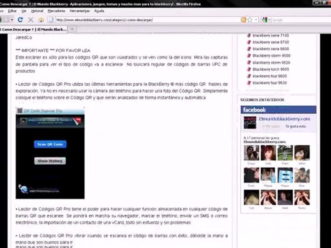The width and height of the screenshot is (331, 248).
Task: Focus the Google search box
Action: (x=301, y=20)
